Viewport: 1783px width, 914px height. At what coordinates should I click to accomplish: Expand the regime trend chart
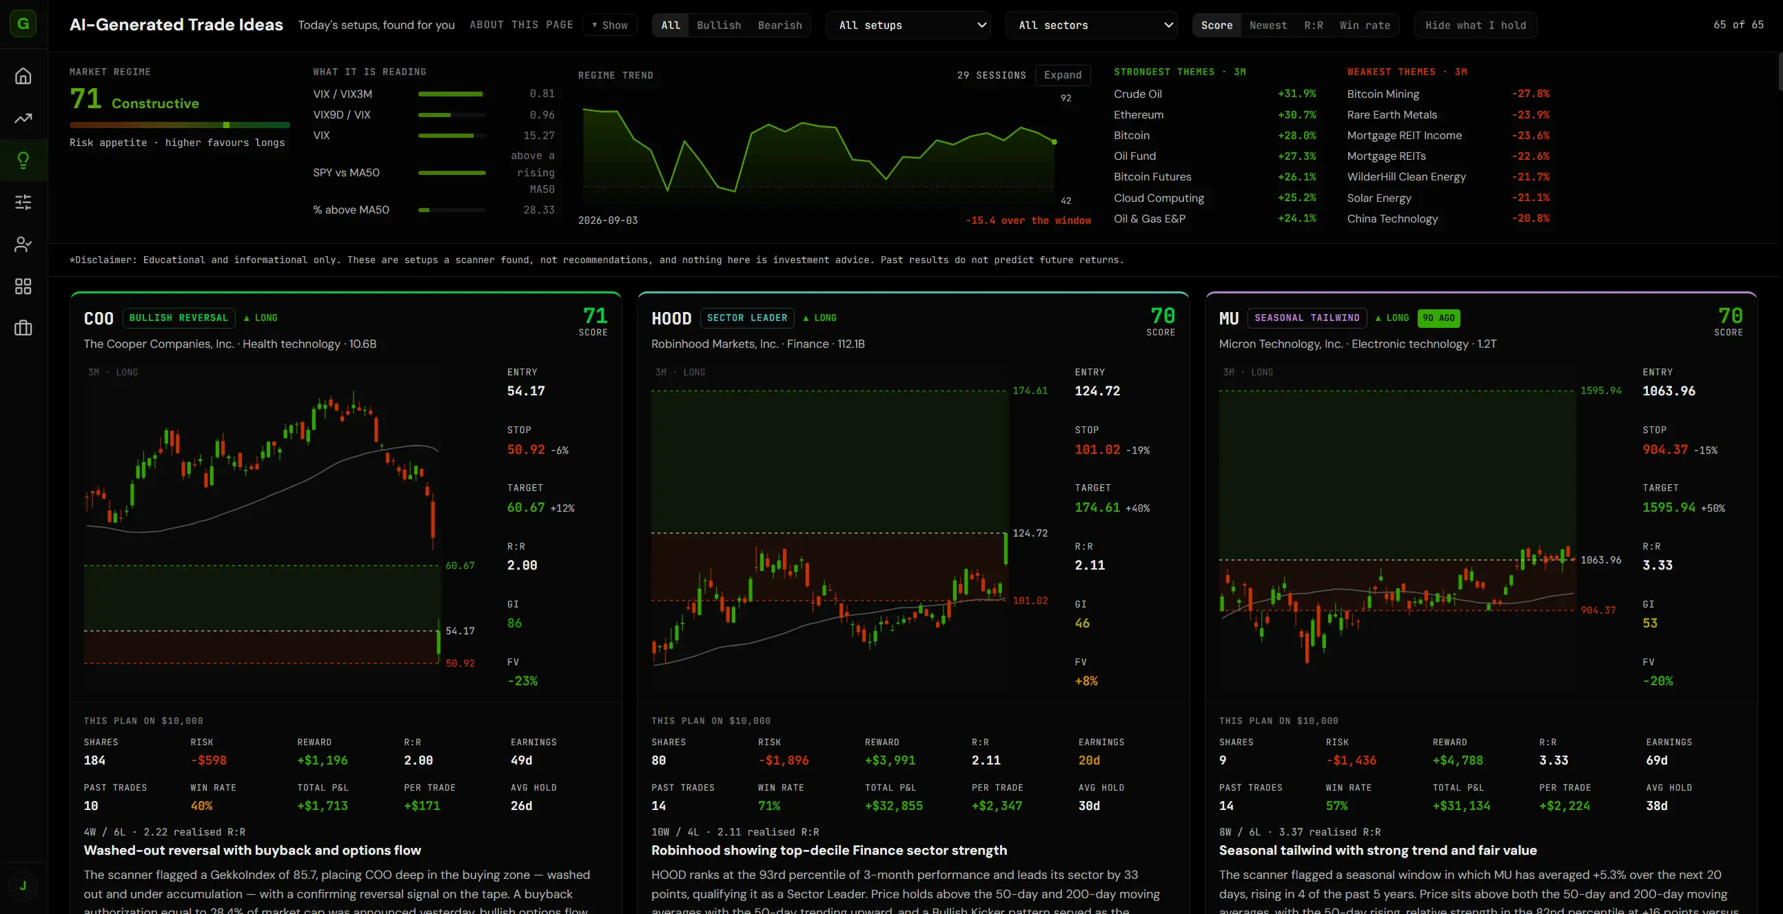tap(1063, 74)
